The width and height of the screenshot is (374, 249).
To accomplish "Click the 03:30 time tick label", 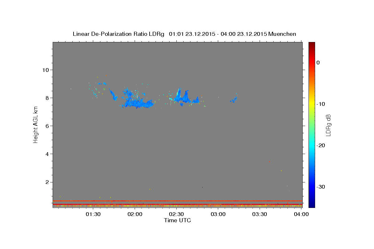I will coord(260,214).
